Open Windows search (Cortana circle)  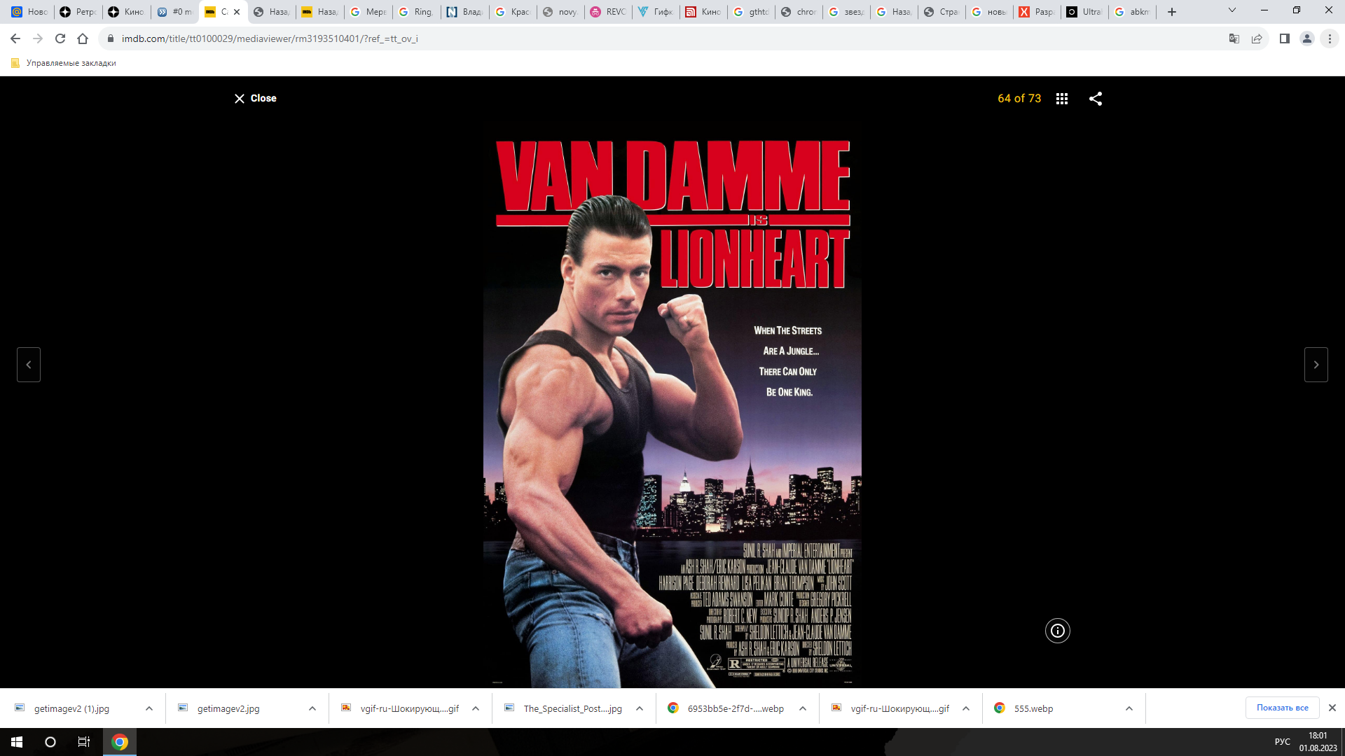pos(50,742)
